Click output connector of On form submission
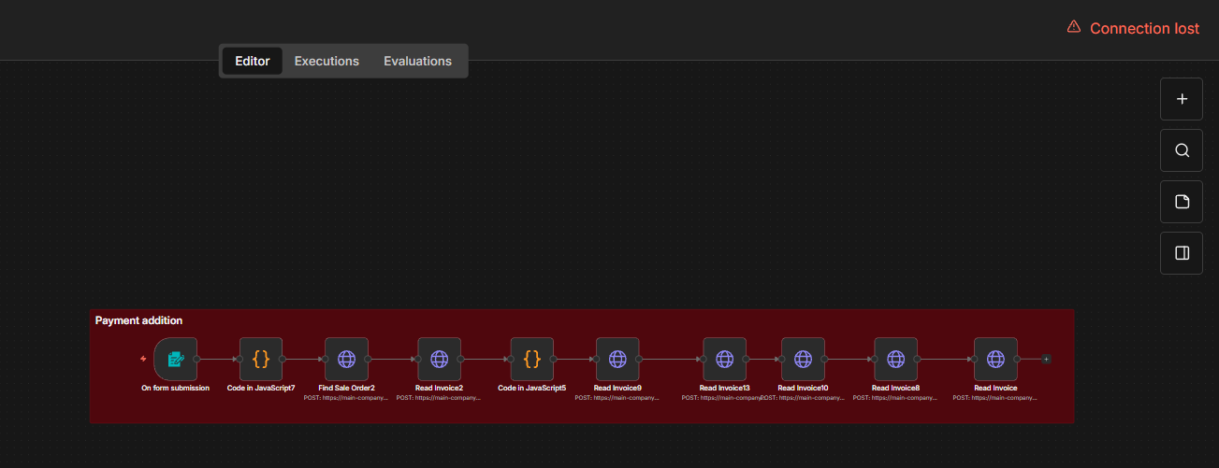The width and height of the screenshot is (1219, 468). click(x=197, y=359)
